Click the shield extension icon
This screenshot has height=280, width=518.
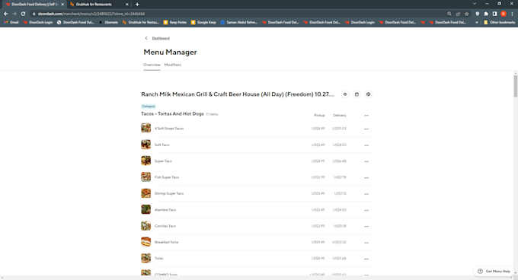478,14
